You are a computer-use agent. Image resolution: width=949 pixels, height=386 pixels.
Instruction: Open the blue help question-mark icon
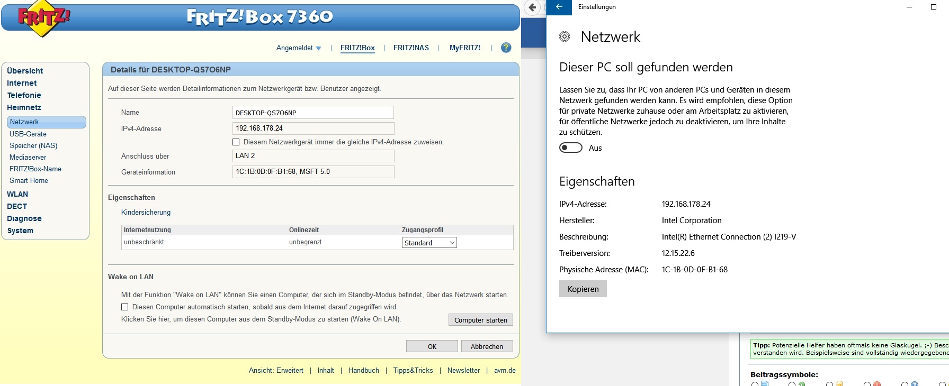pos(506,48)
